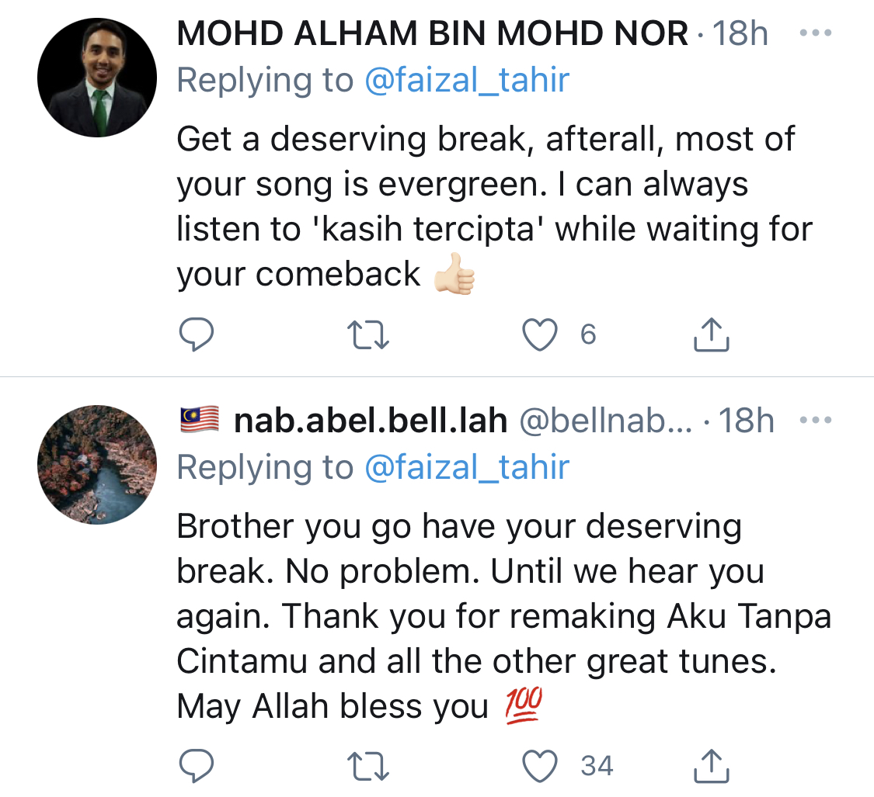Share Mohd Alham's tweet
The width and height of the screenshot is (874, 797).
[x=710, y=334]
